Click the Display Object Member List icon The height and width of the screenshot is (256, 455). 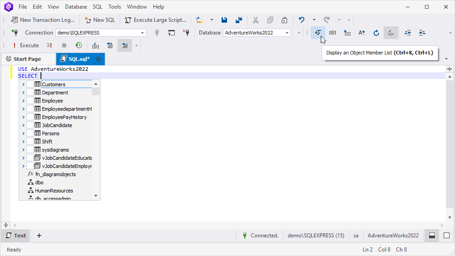318,33
